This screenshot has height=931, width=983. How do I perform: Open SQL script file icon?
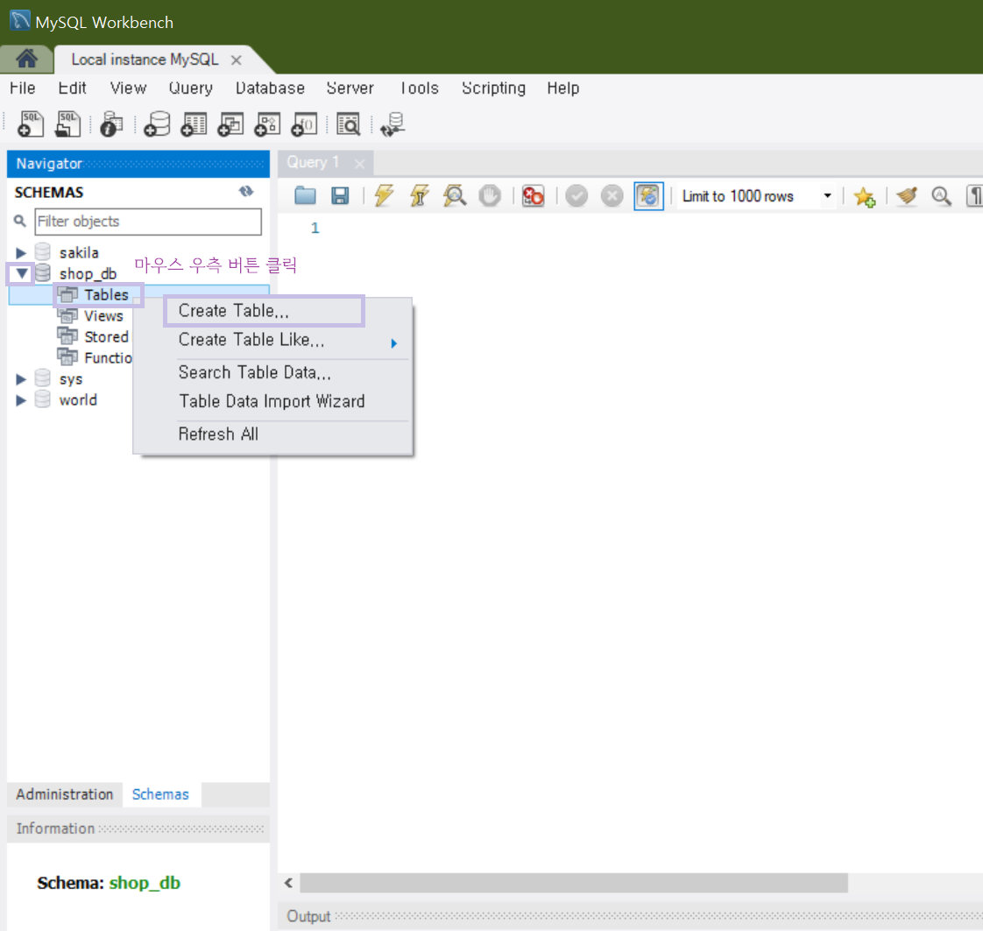[x=67, y=123]
